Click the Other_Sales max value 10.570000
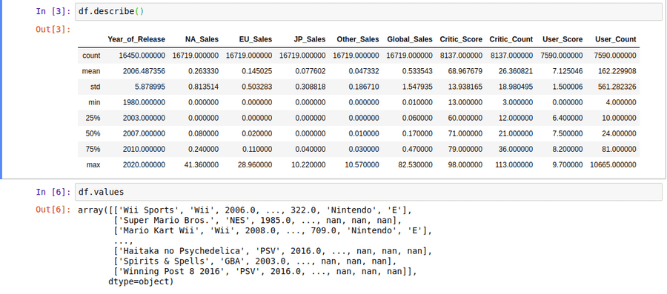This screenshot has width=667, height=294. point(362,164)
